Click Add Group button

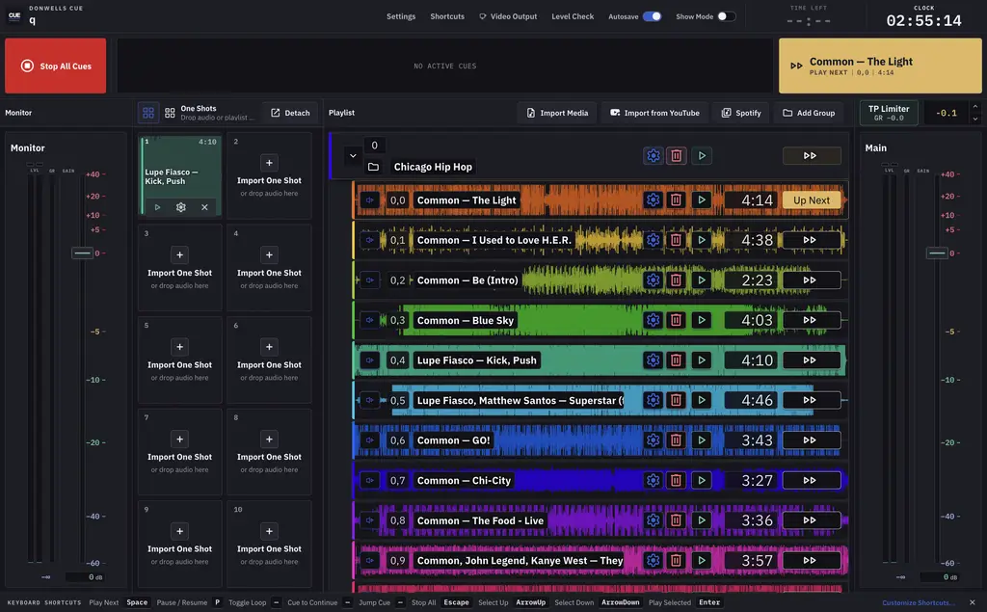coord(809,113)
